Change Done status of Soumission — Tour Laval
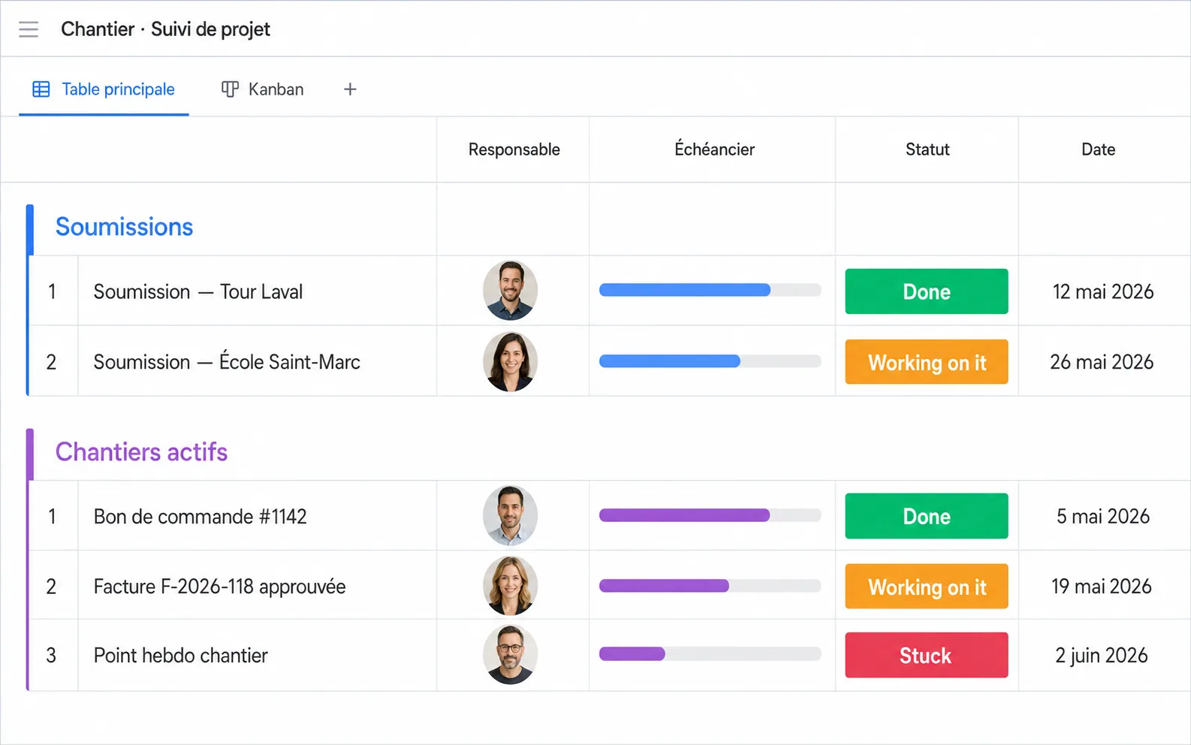1191x745 pixels. (927, 291)
